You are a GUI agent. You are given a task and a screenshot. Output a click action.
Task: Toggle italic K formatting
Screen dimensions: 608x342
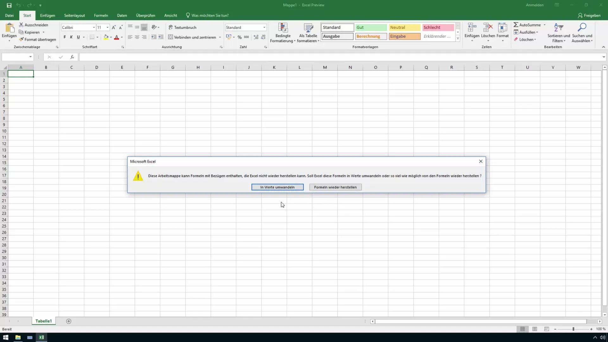click(71, 37)
